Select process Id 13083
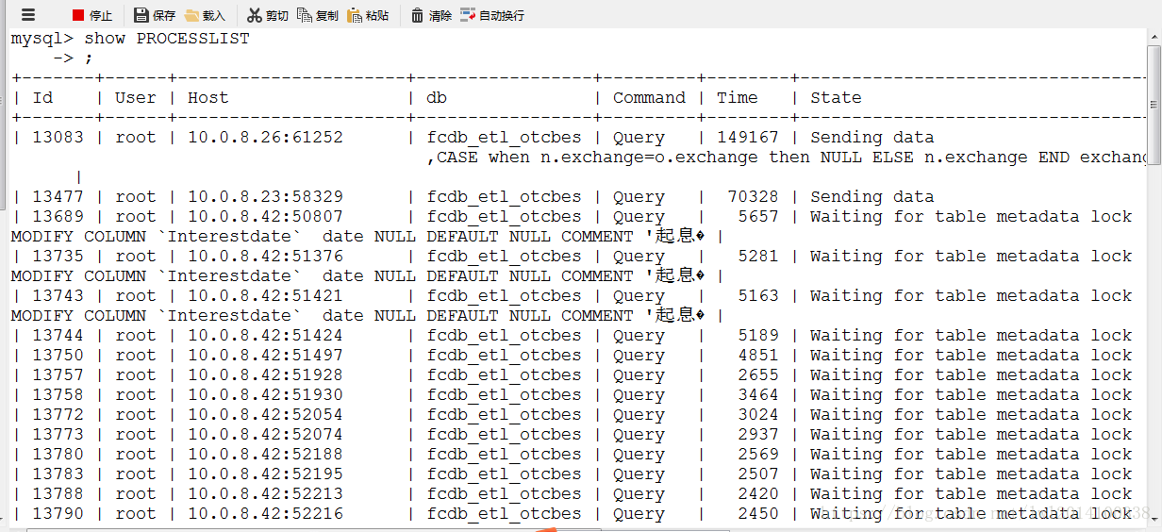This screenshot has width=1162, height=532. (x=58, y=138)
